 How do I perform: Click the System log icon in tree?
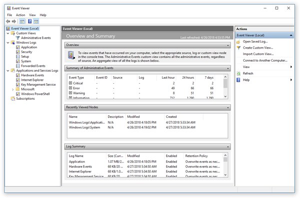click(x=18, y=61)
